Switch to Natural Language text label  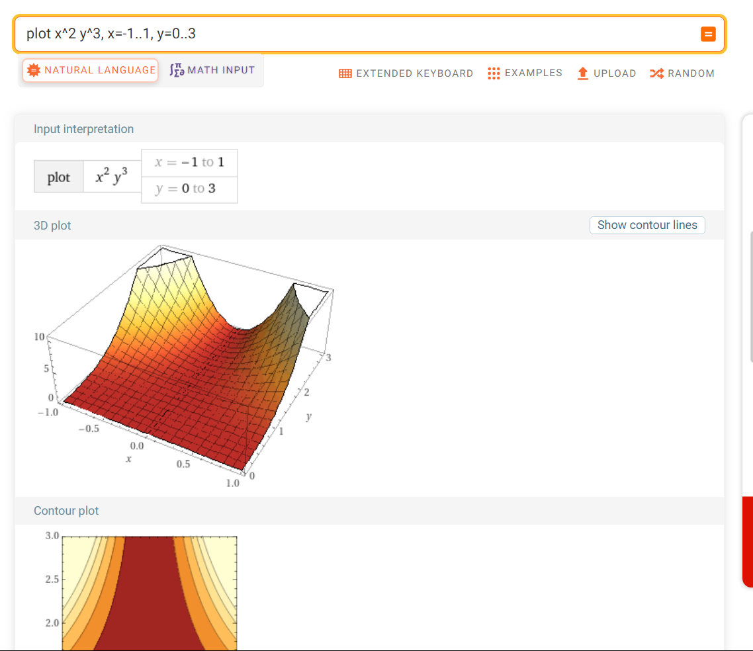pos(100,70)
